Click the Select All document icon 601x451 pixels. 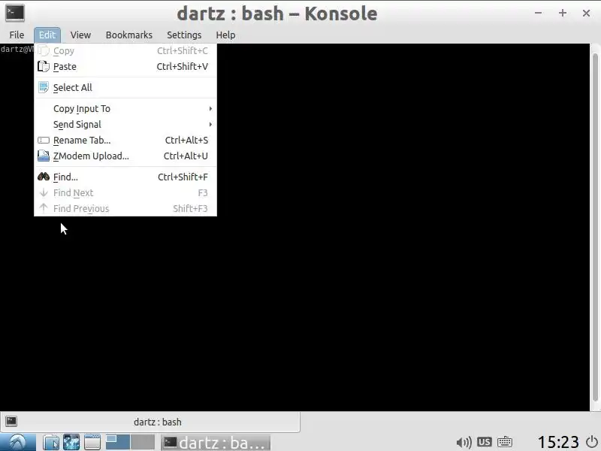click(x=44, y=87)
